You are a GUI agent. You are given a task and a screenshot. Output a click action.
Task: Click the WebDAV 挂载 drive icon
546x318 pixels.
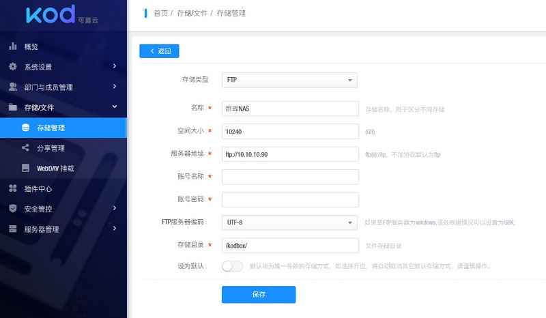[x=25, y=168]
